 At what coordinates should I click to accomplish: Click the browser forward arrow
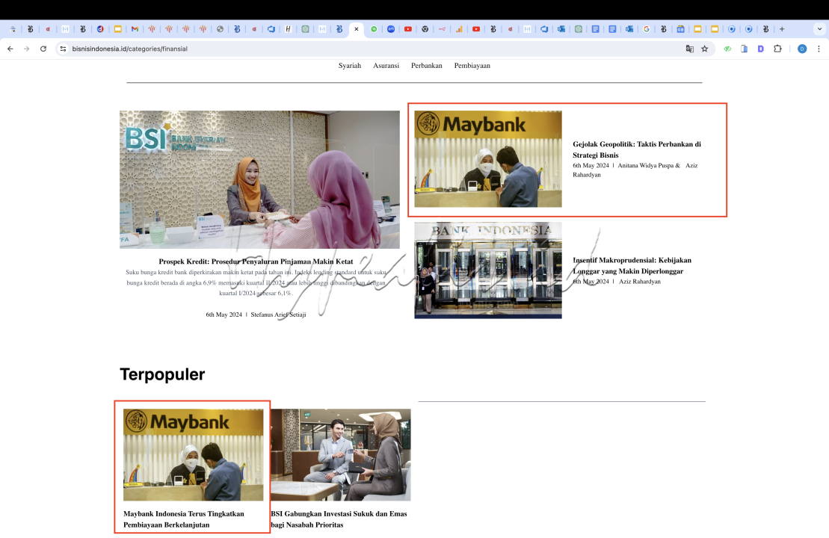[26, 49]
